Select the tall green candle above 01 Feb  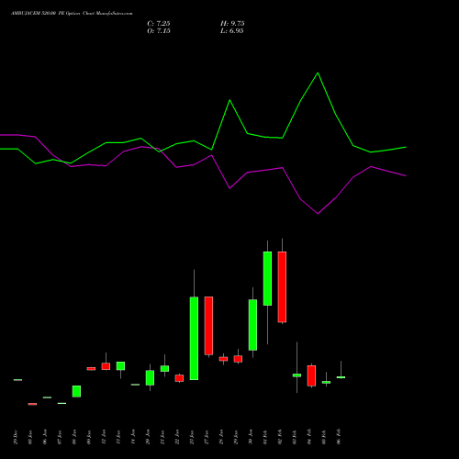(267, 278)
